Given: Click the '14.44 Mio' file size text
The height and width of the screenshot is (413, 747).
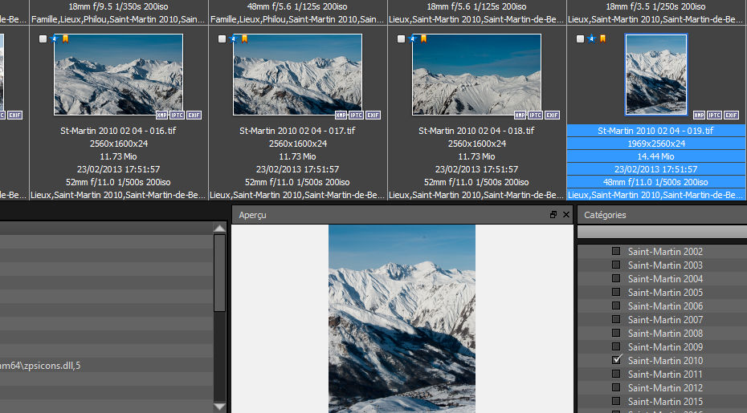Looking at the screenshot, I should pos(656,156).
